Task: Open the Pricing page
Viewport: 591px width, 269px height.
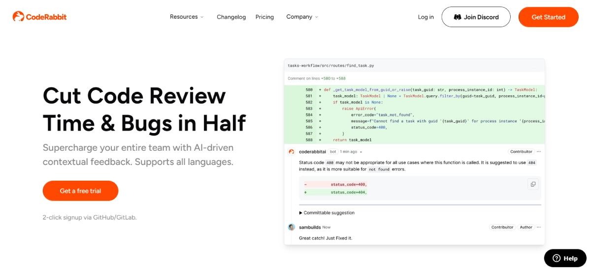Action: coord(264,17)
